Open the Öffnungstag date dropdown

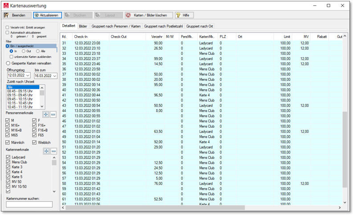point(28,75)
